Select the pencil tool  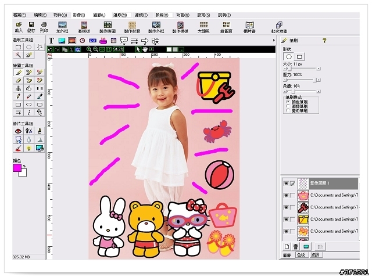(18, 96)
